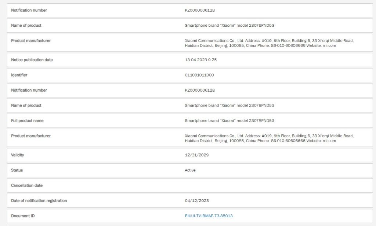Image resolution: width=376 pixels, height=226 pixels.
Task: Select the first Name of product row label
Action: coord(26,25)
